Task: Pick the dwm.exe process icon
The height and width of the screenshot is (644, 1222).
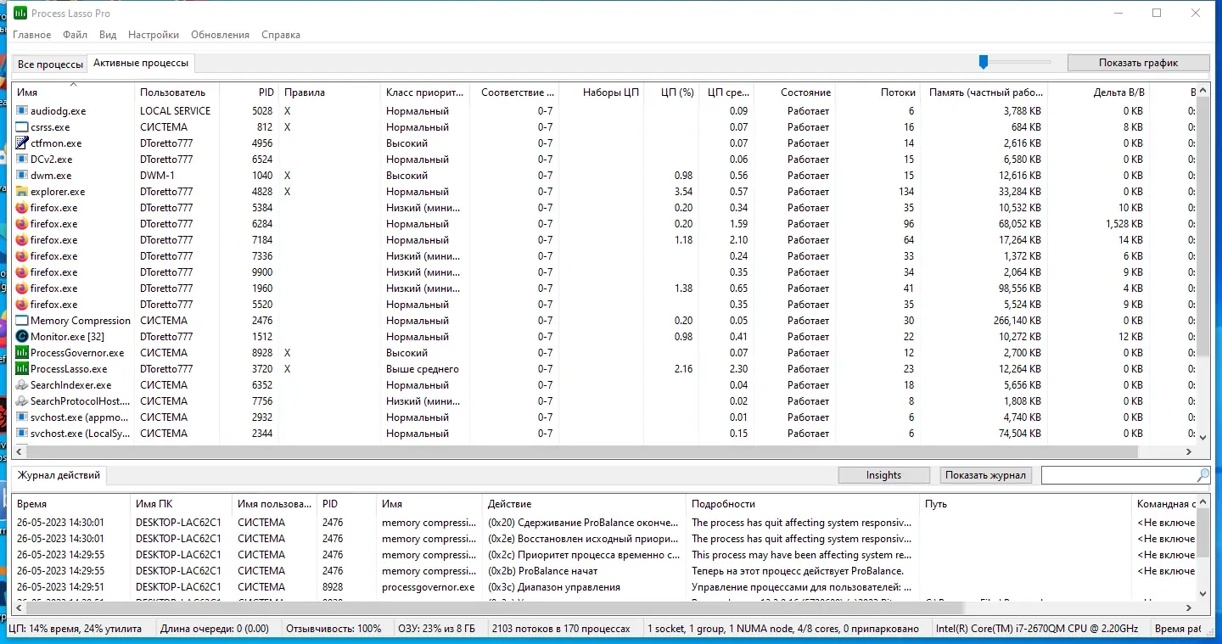Action: pyautogui.click(x=22, y=176)
